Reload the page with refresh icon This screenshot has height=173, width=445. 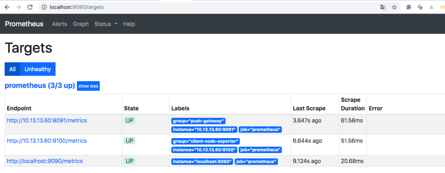tap(30, 7)
